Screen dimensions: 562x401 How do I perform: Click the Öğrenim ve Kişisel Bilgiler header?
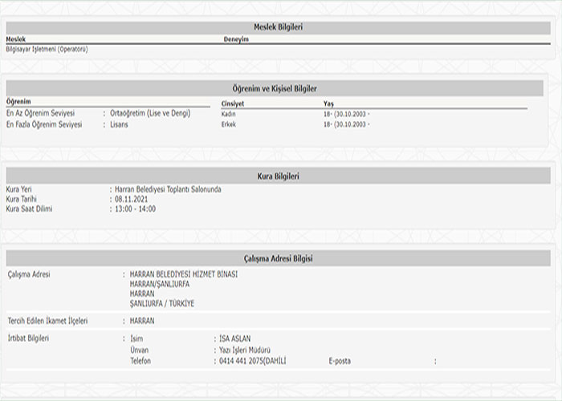(x=278, y=88)
